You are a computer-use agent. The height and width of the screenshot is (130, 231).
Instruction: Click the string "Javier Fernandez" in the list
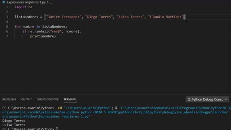coord(64,17)
